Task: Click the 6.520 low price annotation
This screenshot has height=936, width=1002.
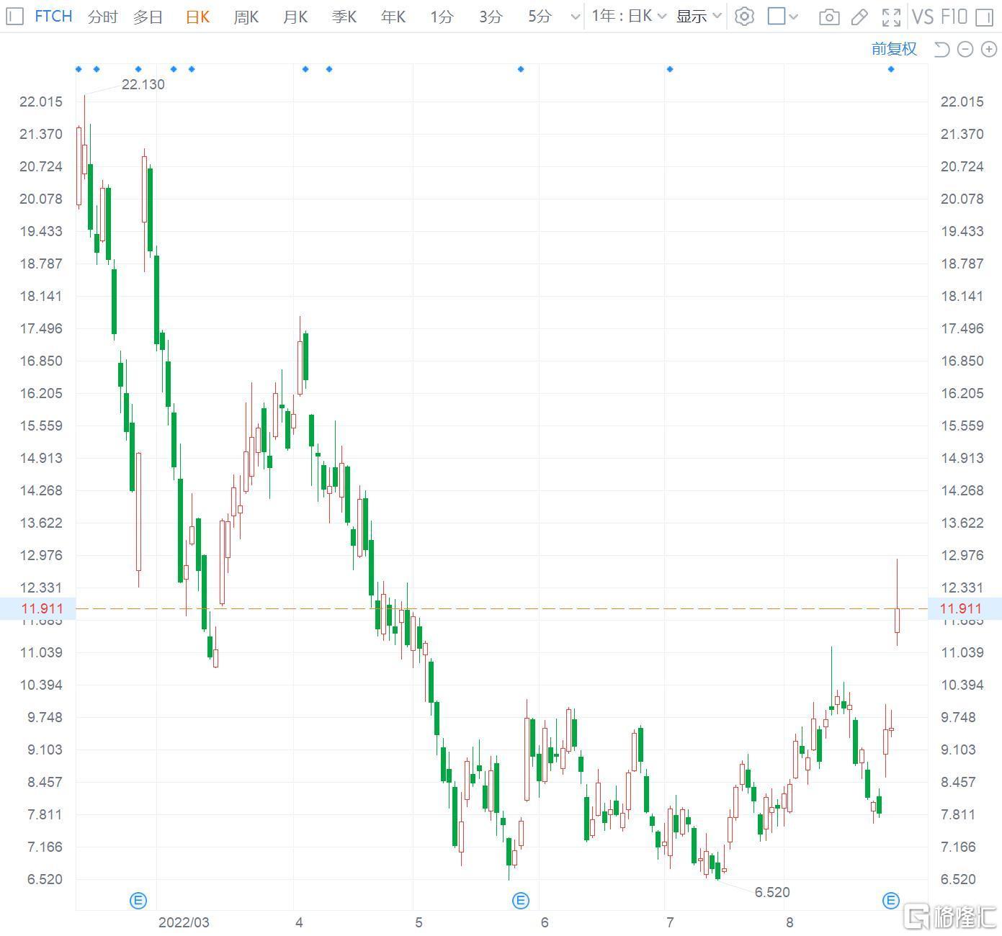Action: pyautogui.click(x=772, y=892)
